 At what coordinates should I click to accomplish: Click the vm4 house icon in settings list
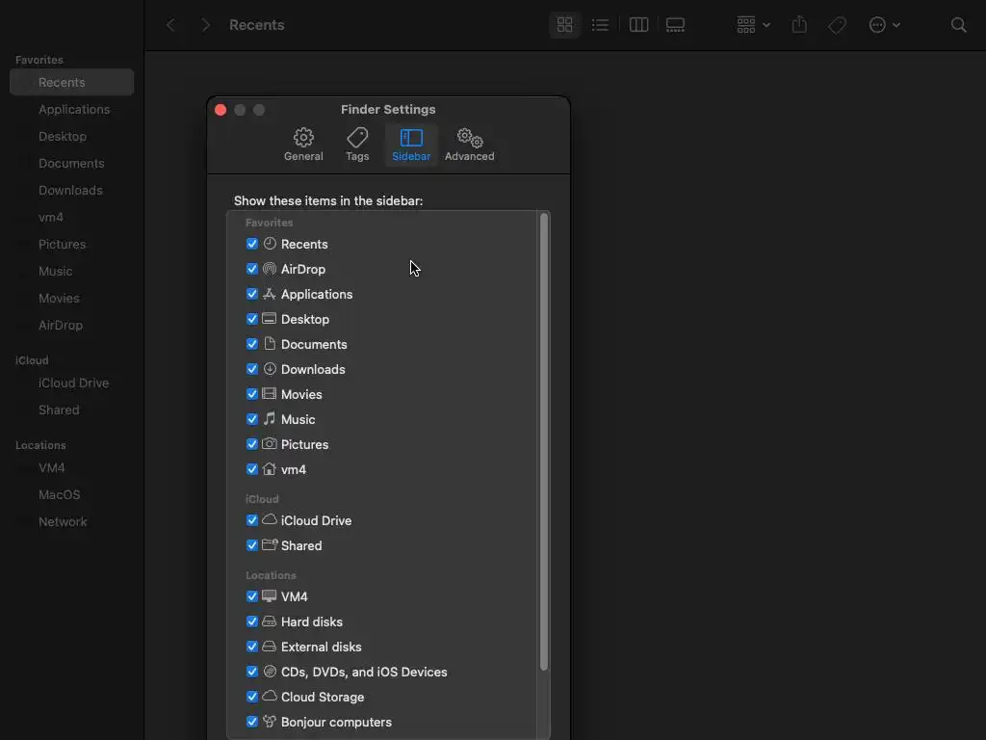[x=270, y=469]
